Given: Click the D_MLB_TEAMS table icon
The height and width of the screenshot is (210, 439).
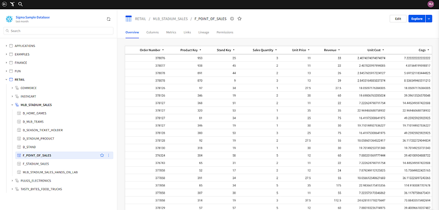Looking at the screenshot, I should coord(19,121).
